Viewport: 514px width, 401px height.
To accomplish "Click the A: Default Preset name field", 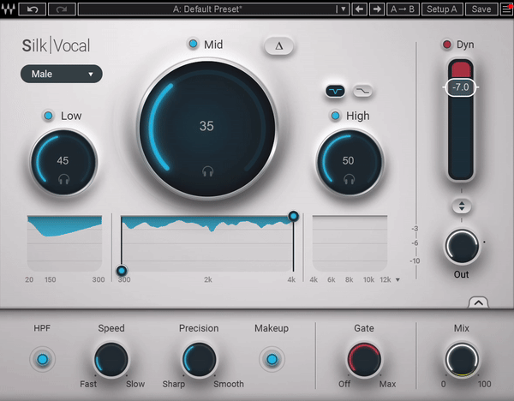I will click(x=206, y=9).
